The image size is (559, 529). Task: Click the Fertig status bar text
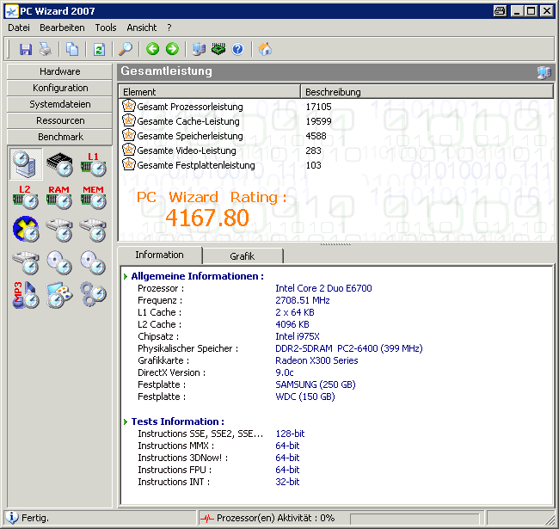tap(35, 518)
